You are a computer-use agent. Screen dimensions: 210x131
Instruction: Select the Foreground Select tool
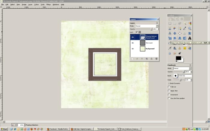[175, 28]
